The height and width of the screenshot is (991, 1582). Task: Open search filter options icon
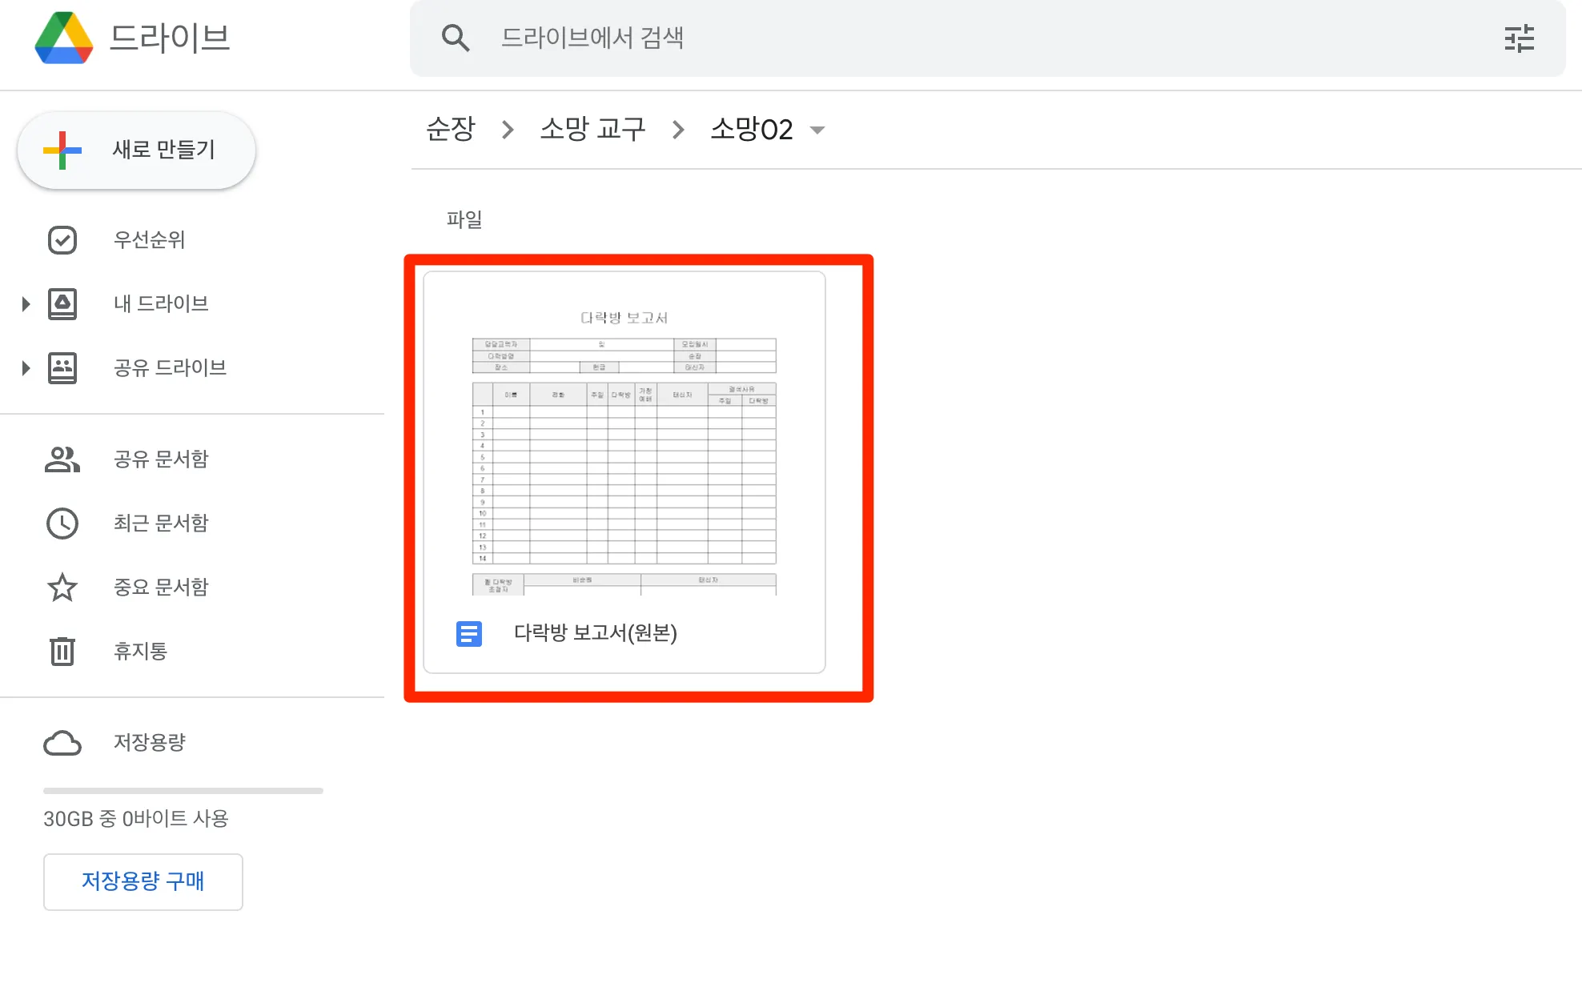pyautogui.click(x=1519, y=38)
